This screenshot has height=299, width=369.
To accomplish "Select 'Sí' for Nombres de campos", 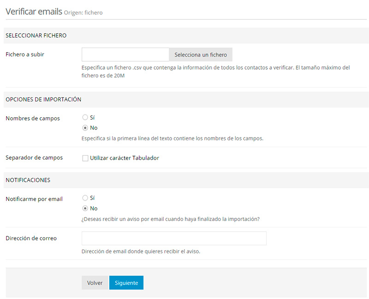I will (x=85, y=118).
